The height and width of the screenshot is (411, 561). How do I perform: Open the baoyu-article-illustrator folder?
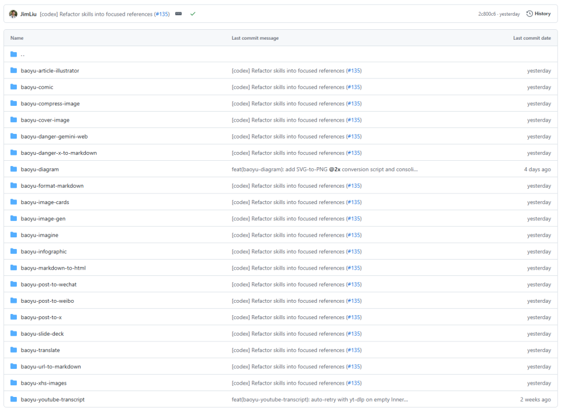click(x=50, y=71)
